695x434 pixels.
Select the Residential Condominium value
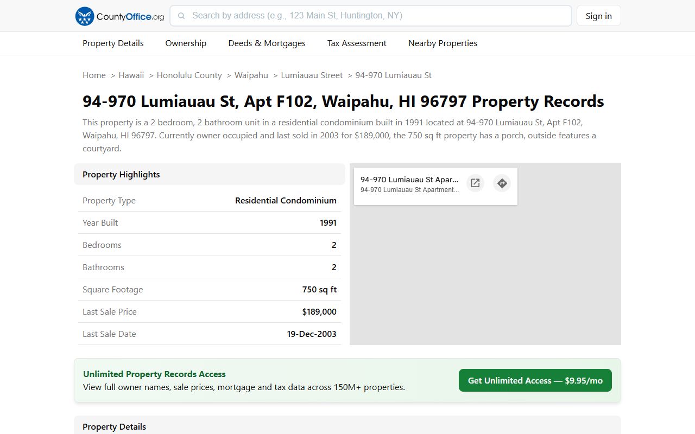286,201
